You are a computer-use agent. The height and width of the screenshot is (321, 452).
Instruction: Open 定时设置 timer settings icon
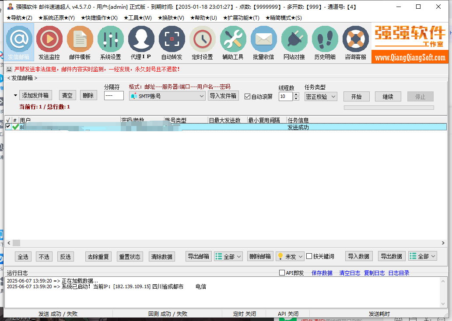pyautogui.click(x=202, y=42)
